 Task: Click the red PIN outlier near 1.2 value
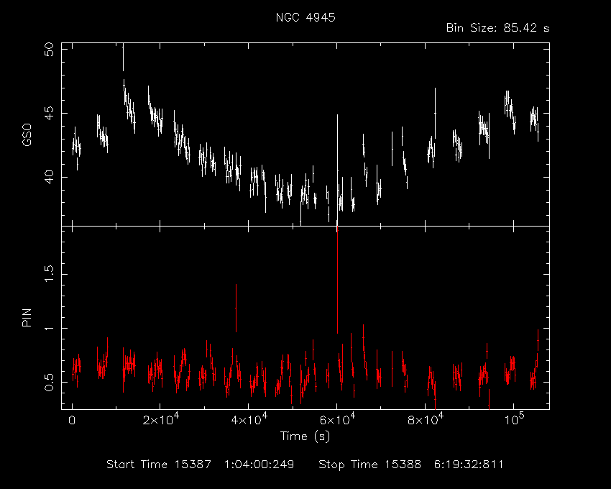[x=236, y=308]
